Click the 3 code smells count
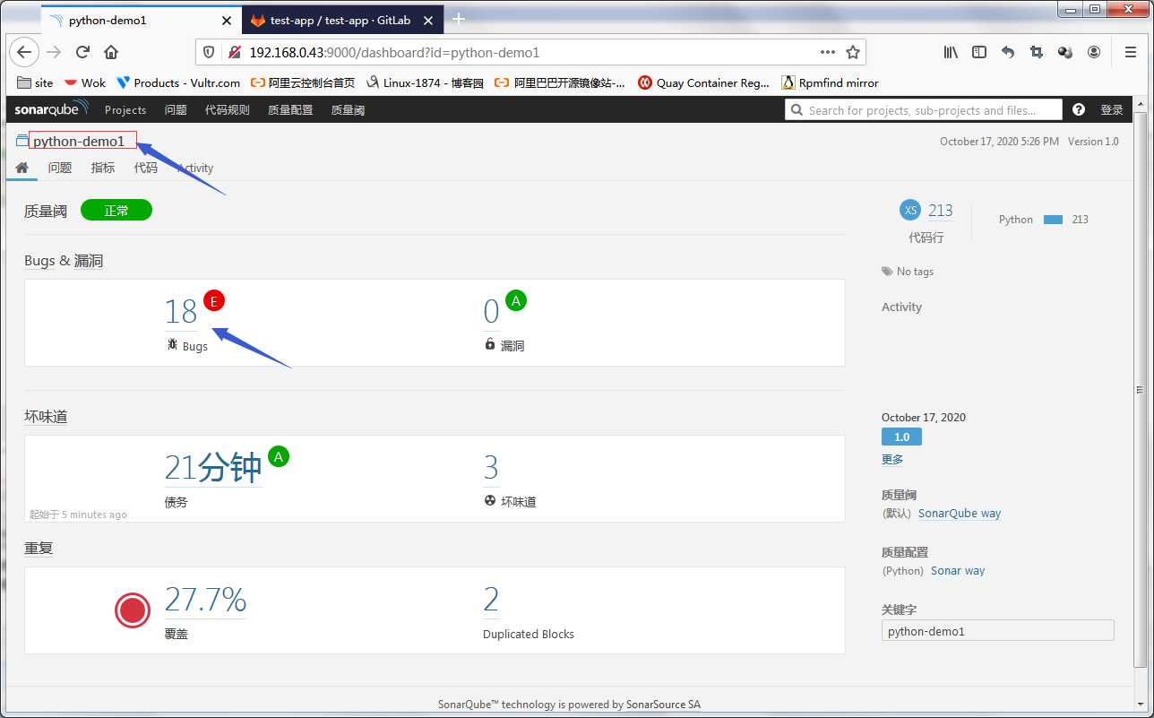1154x718 pixels. point(491,468)
